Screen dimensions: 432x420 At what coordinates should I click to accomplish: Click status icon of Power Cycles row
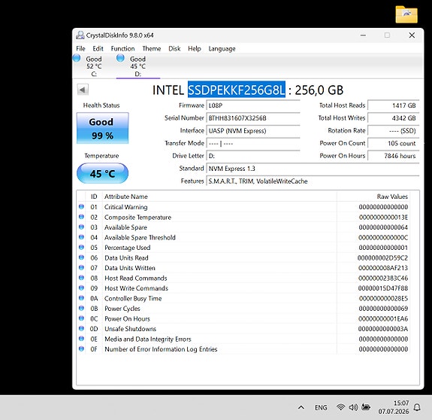tap(81, 309)
